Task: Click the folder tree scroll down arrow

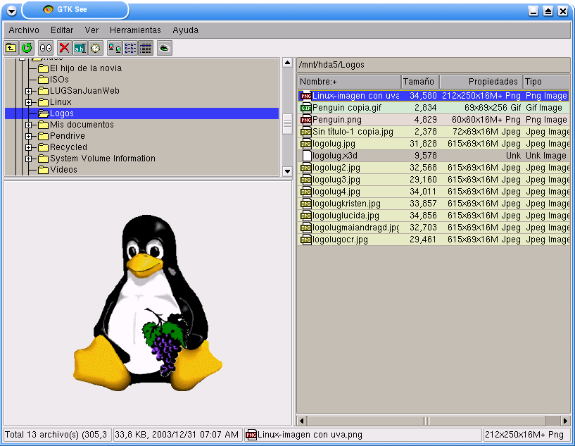Action: pyautogui.click(x=287, y=171)
